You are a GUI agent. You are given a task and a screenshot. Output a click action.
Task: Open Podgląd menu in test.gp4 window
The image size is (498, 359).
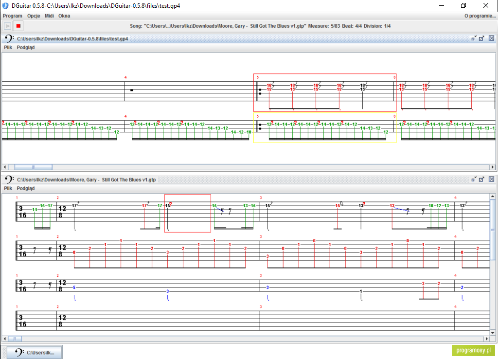pyautogui.click(x=26, y=47)
